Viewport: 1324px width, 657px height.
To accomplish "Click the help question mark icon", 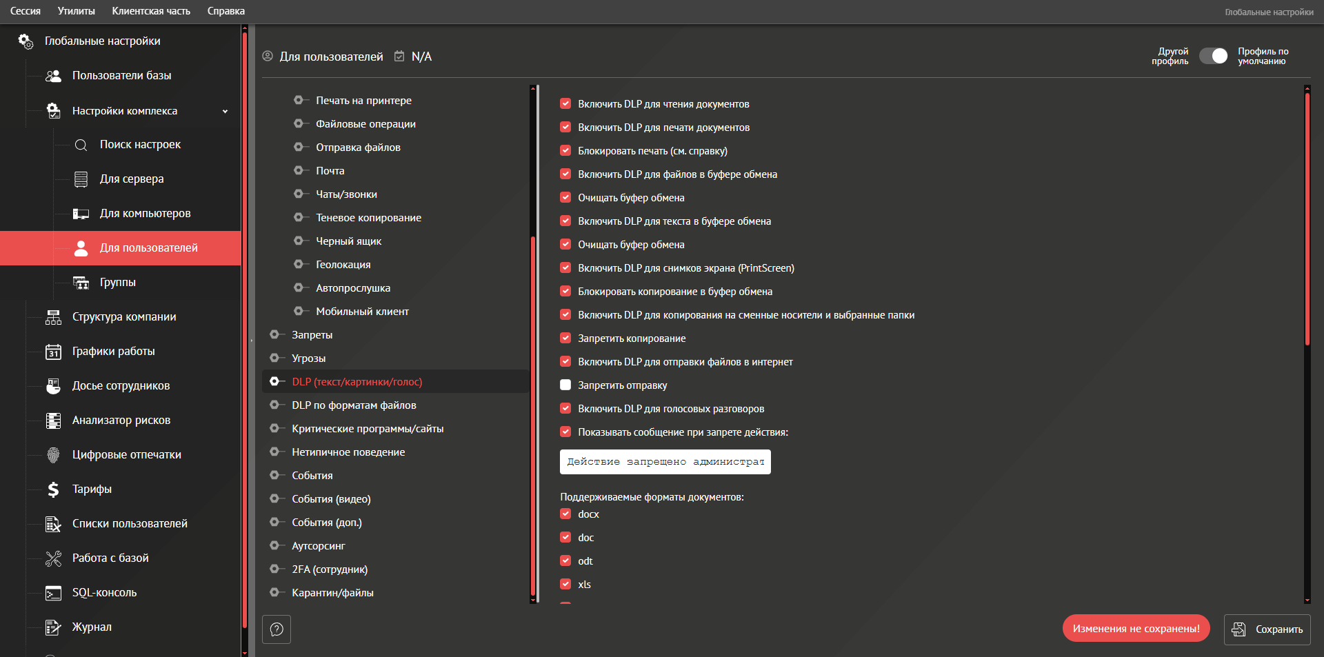I will click(277, 629).
